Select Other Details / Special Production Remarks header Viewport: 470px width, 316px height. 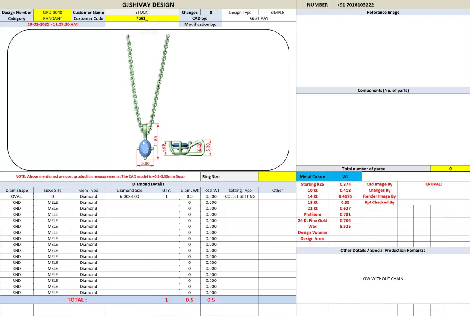pos(383,250)
